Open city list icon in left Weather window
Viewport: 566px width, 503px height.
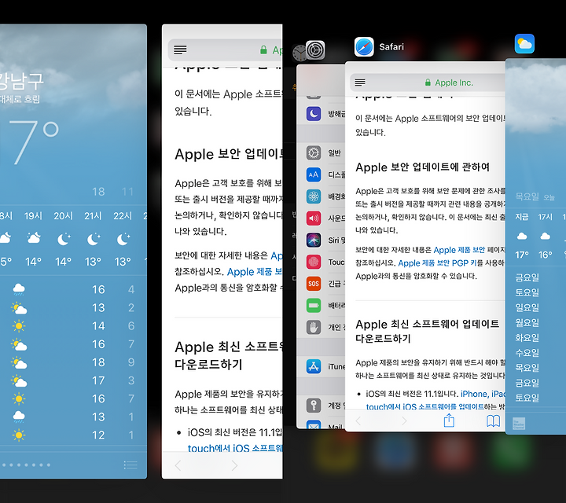click(x=130, y=464)
